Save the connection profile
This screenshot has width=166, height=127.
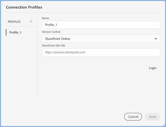point(153,117)
